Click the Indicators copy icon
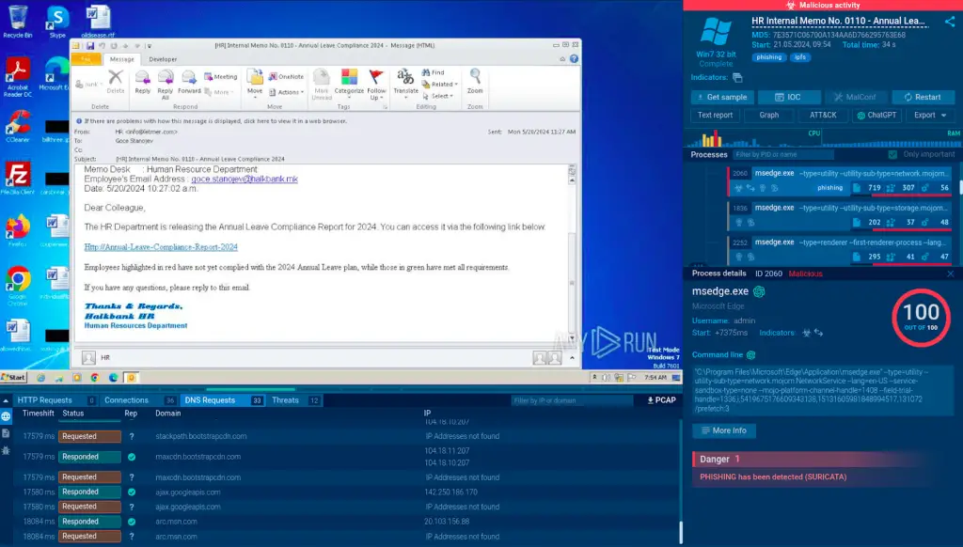963x547 pixels. pyautogui.click(x=737, y=77)
